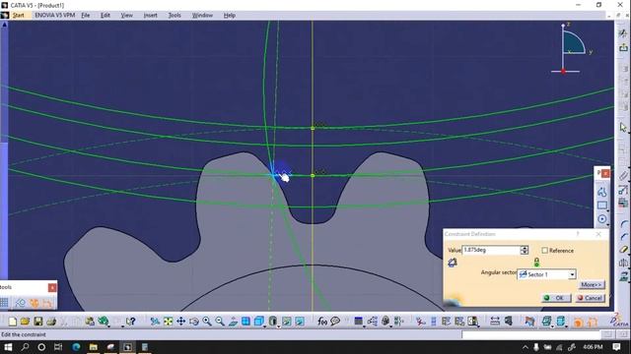This screenshot has height=354, width=631.
Task: Click the Zoom In magnifier icon
Action: [207, 322]
